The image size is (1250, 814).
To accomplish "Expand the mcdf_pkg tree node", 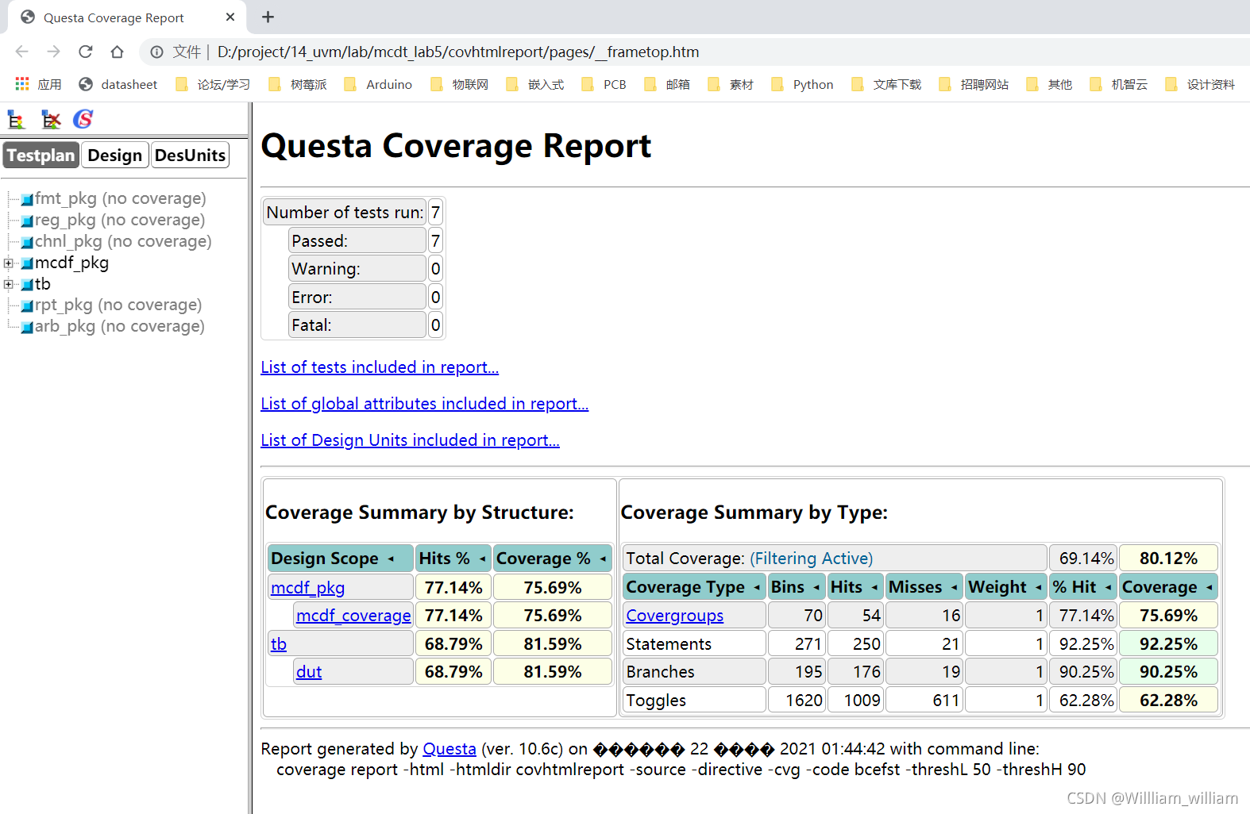I will click(8, 263).
